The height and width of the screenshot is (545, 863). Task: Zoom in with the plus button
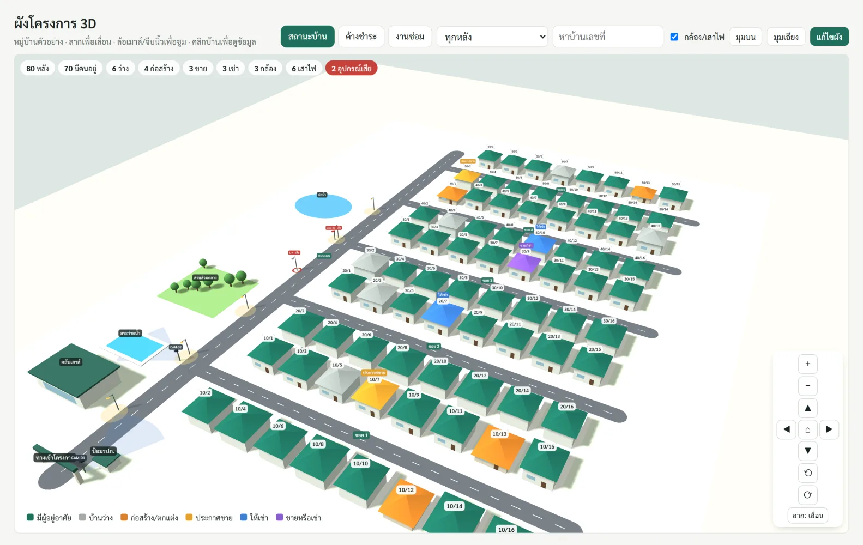(807, 364)
